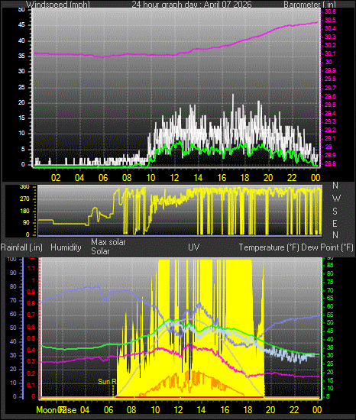This screenshot has height=420, width=356.
Task: Click the 'Temperature (°F)' legend label
Action: coord(269,247)
